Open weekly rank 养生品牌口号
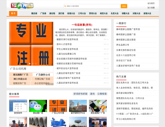 [123, 45]
